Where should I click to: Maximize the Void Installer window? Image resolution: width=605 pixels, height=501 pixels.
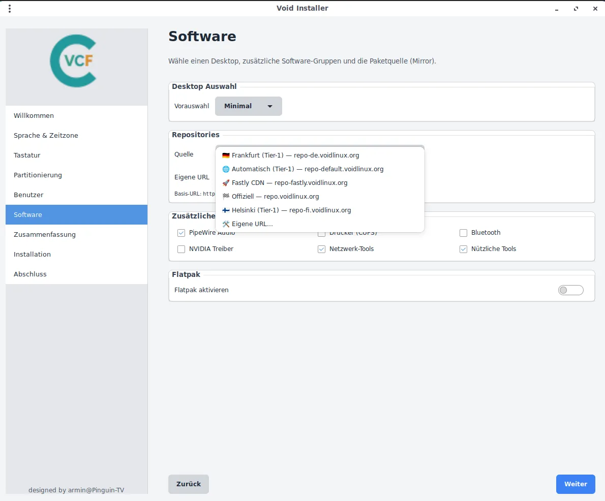[576, 9]
